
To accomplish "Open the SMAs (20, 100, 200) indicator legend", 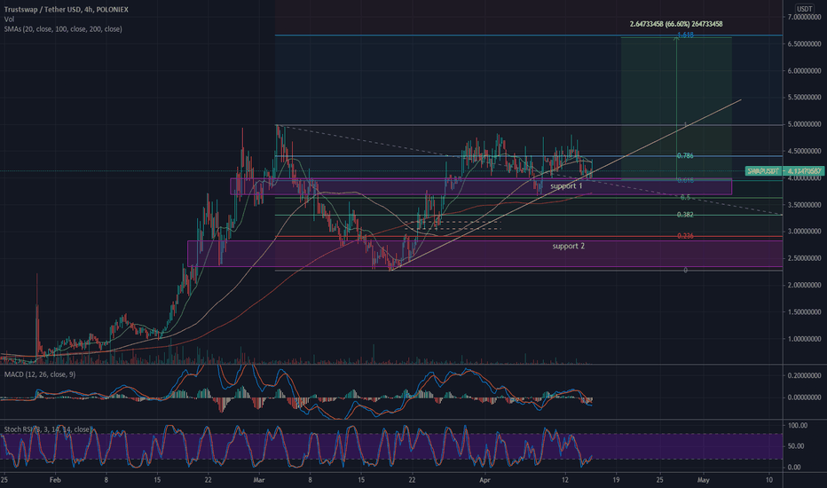I will (63, 29).
